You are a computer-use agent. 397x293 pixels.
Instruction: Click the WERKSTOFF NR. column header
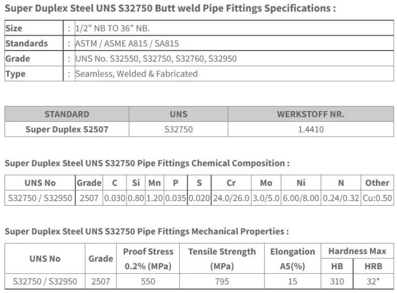310,114
